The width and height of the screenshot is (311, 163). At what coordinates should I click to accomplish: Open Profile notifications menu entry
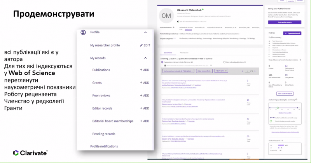(x=104, y=146)
